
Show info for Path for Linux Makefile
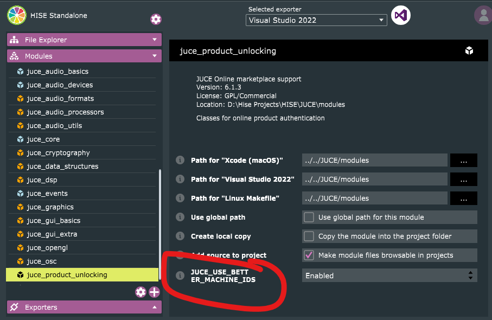coord(180,198)
